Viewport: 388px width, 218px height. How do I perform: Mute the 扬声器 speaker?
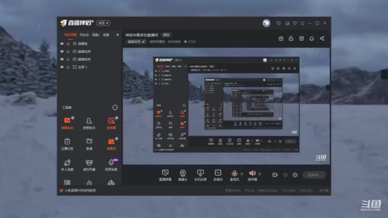coord(252,175)
